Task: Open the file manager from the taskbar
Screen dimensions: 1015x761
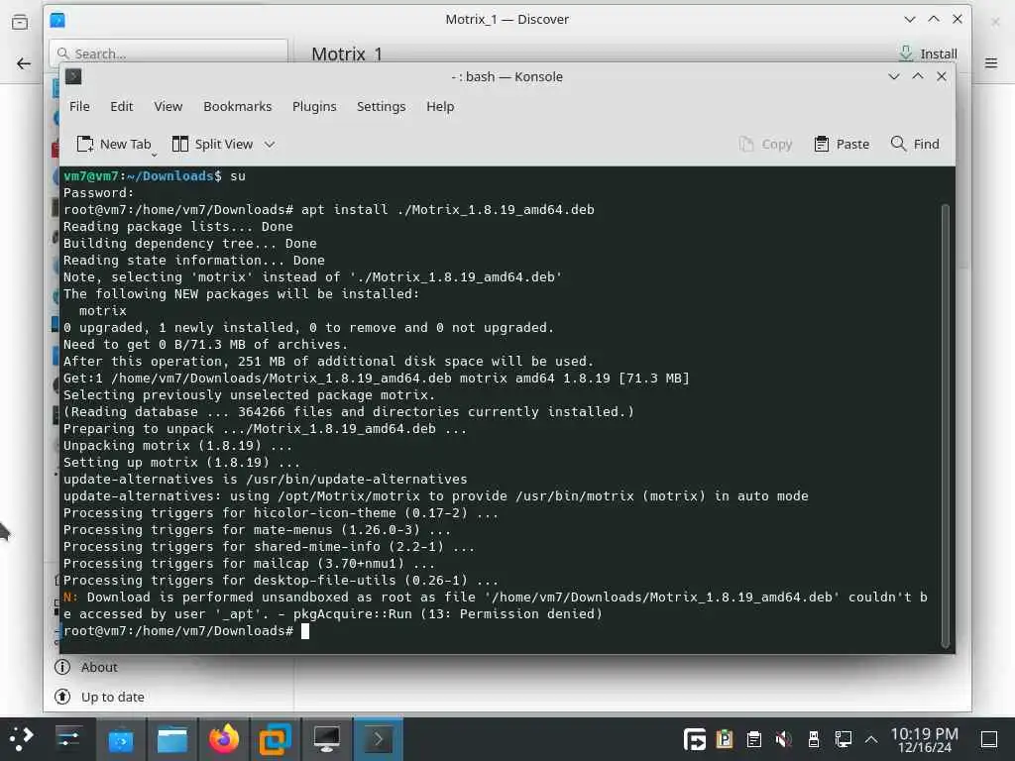Action: click(x=172, y=739)
